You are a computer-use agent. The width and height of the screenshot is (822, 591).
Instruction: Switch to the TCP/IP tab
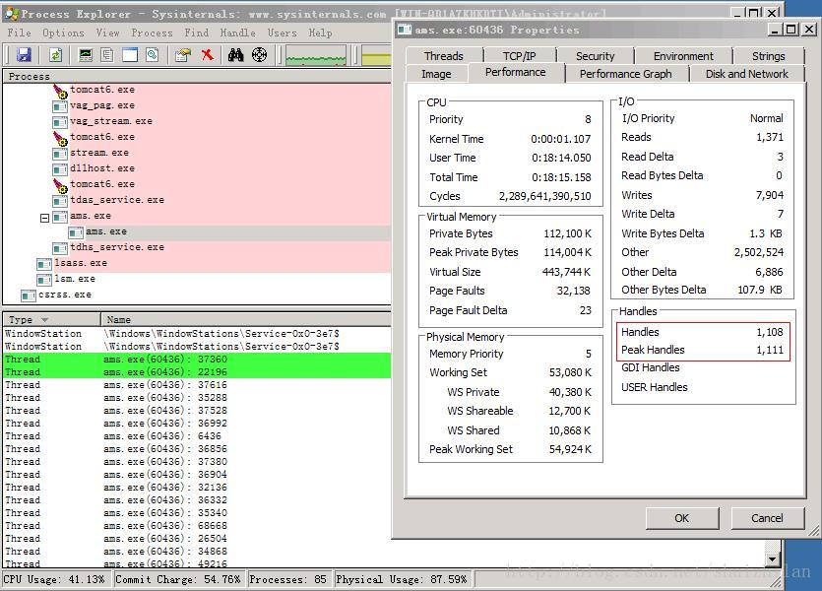pos(519,55)
